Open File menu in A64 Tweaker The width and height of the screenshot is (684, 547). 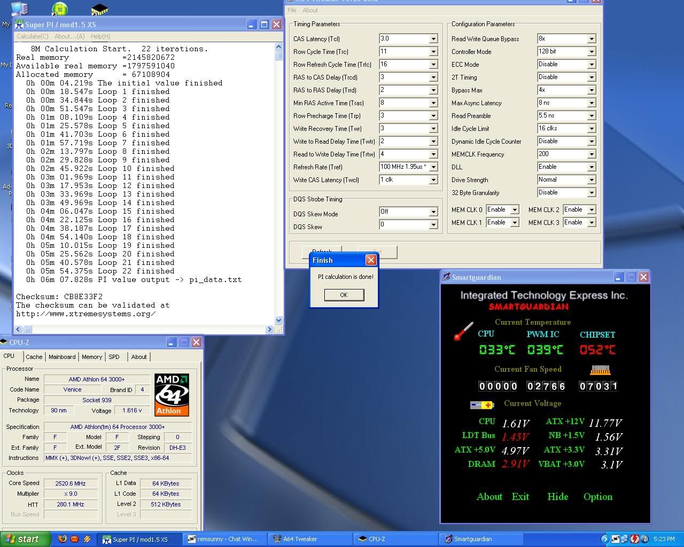[x=292, y=10]
